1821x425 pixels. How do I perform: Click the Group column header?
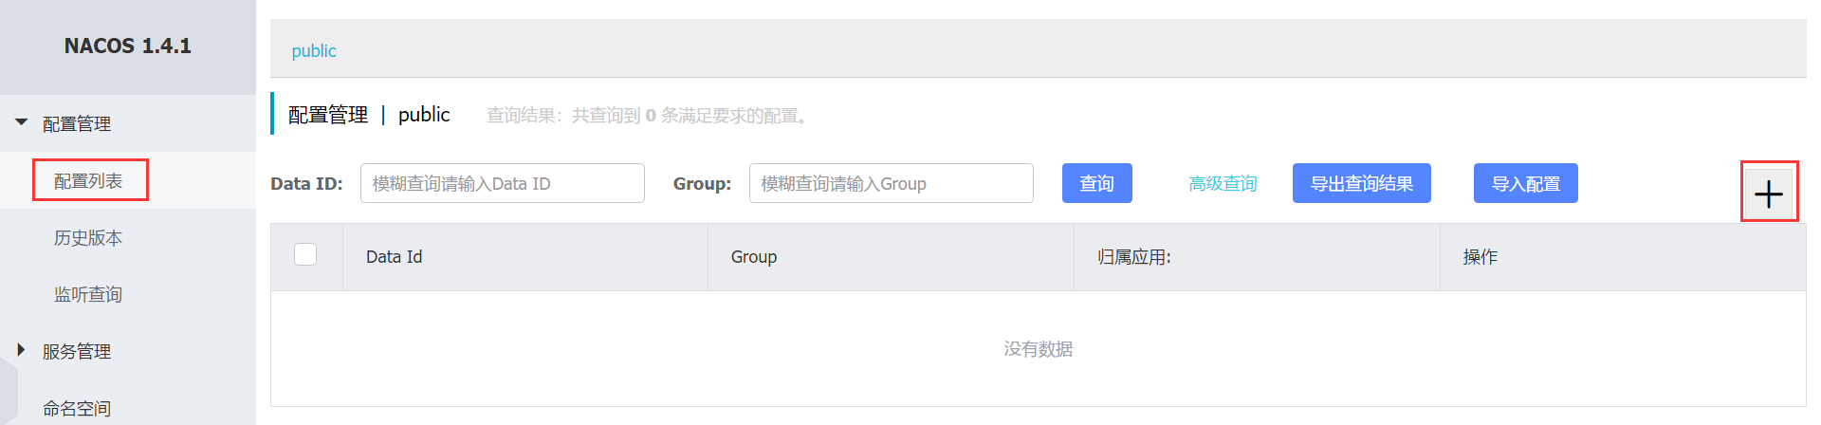pos(754,256)
